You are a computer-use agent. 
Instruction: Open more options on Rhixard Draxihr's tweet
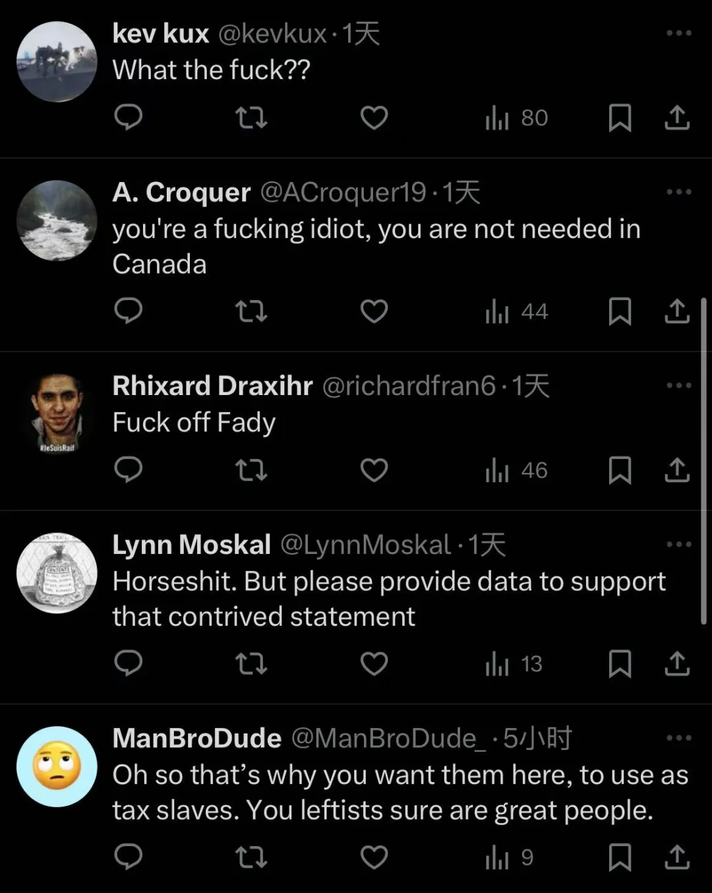coord(678,385)
